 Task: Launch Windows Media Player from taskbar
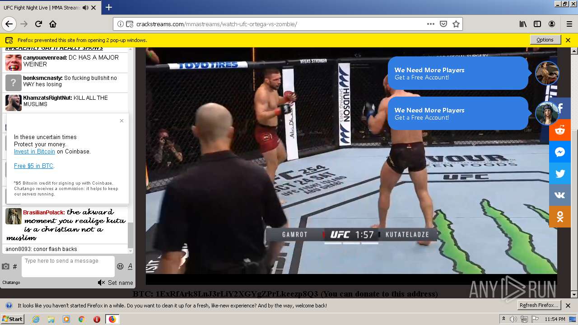point(66,319)
